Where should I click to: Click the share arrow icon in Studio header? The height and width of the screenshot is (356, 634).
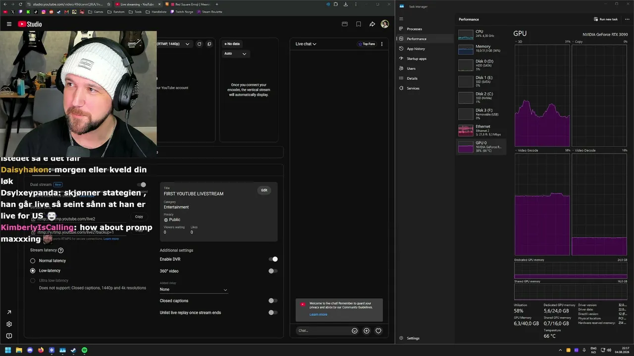coord(372,24)
